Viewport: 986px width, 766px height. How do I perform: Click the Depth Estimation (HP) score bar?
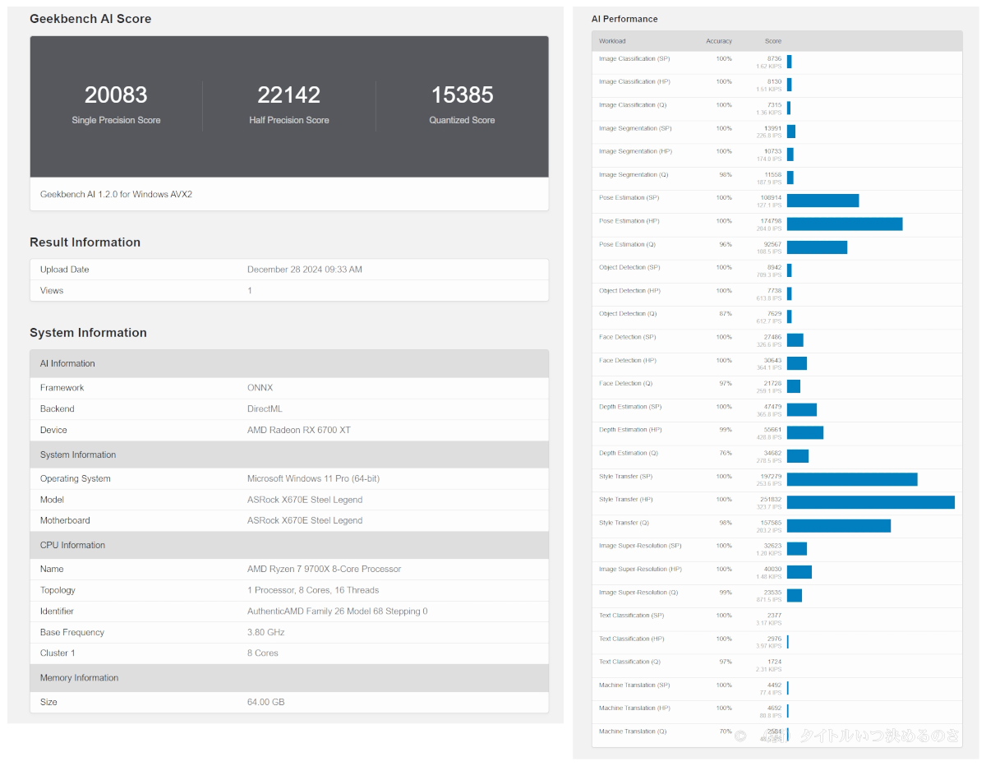[x=805, y=432]
